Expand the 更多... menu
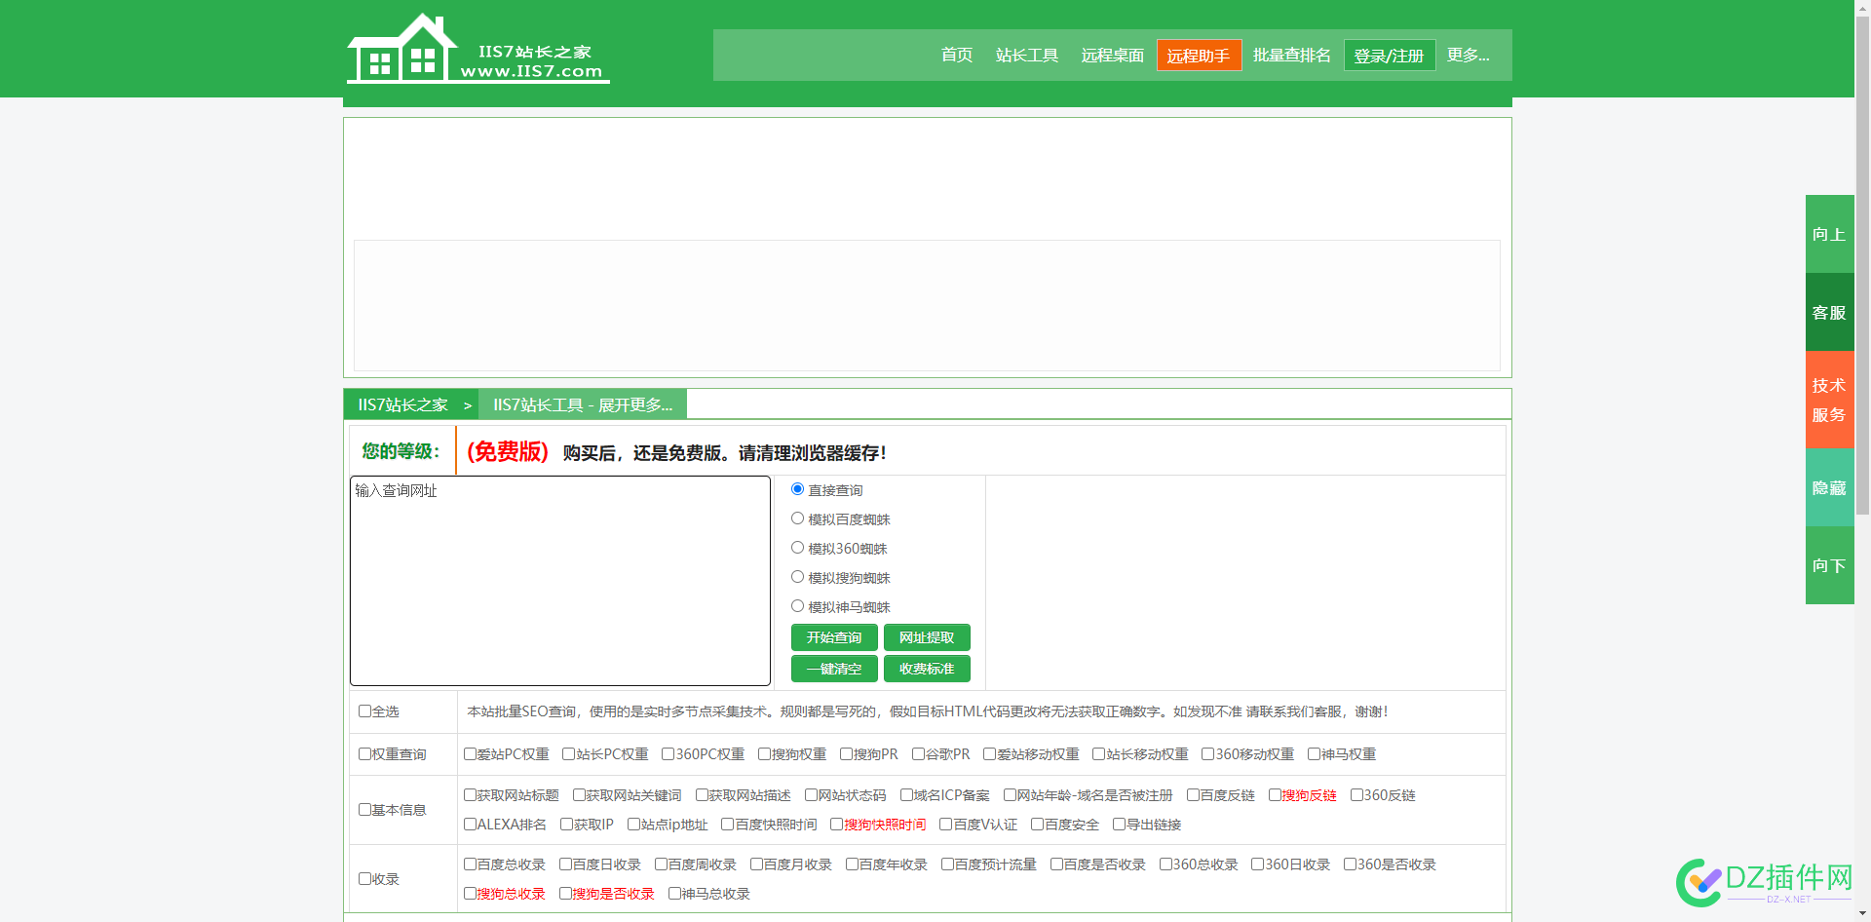The image size is (1871, 922). pos(1469,56)
